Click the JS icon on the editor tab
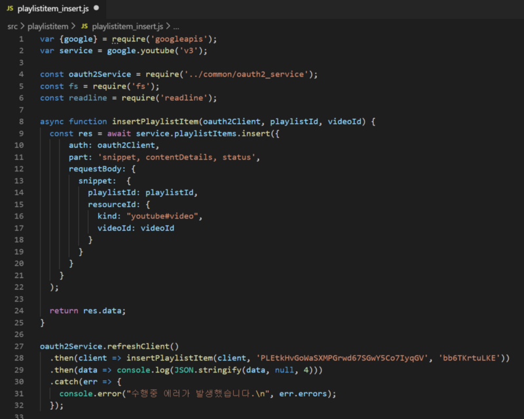The height and width of the screenshot is (419, 524). click(10, 9)
